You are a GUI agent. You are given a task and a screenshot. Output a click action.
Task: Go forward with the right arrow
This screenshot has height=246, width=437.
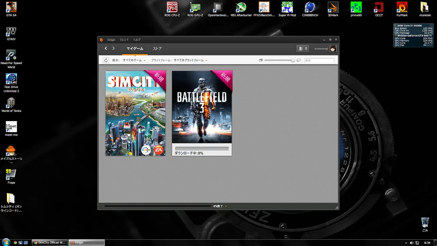[x=114, y=49]
